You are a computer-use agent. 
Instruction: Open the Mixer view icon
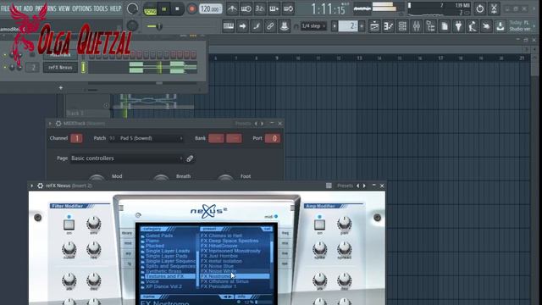417,26
